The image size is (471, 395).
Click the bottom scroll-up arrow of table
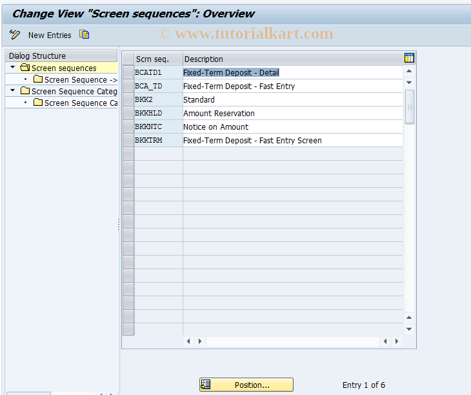tap(409, 318)
